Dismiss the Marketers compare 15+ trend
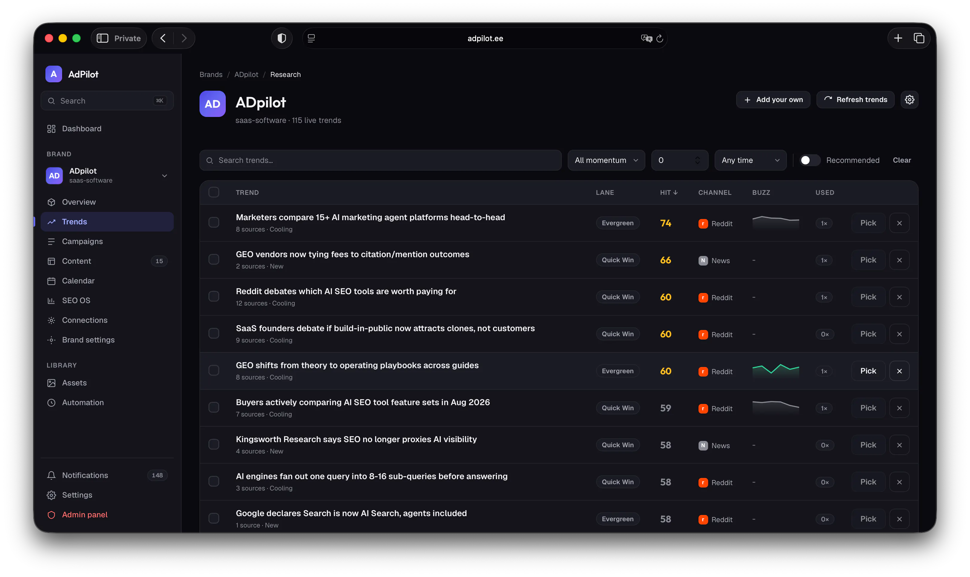The width and height of the screenshot is (970, 577). coord(899,223)
